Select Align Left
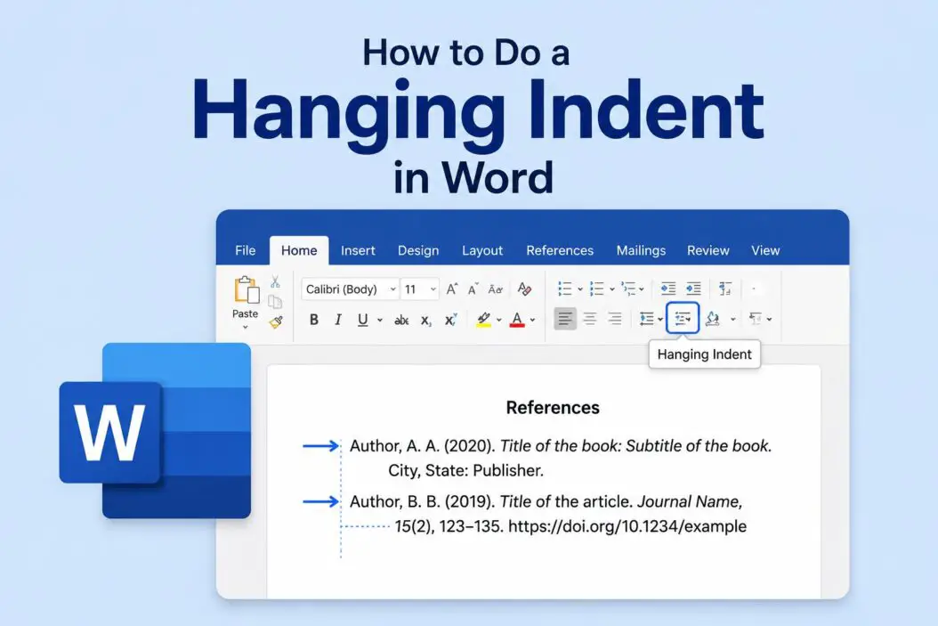Viewport: 938px width, 626px height. [x=565, y=319]
